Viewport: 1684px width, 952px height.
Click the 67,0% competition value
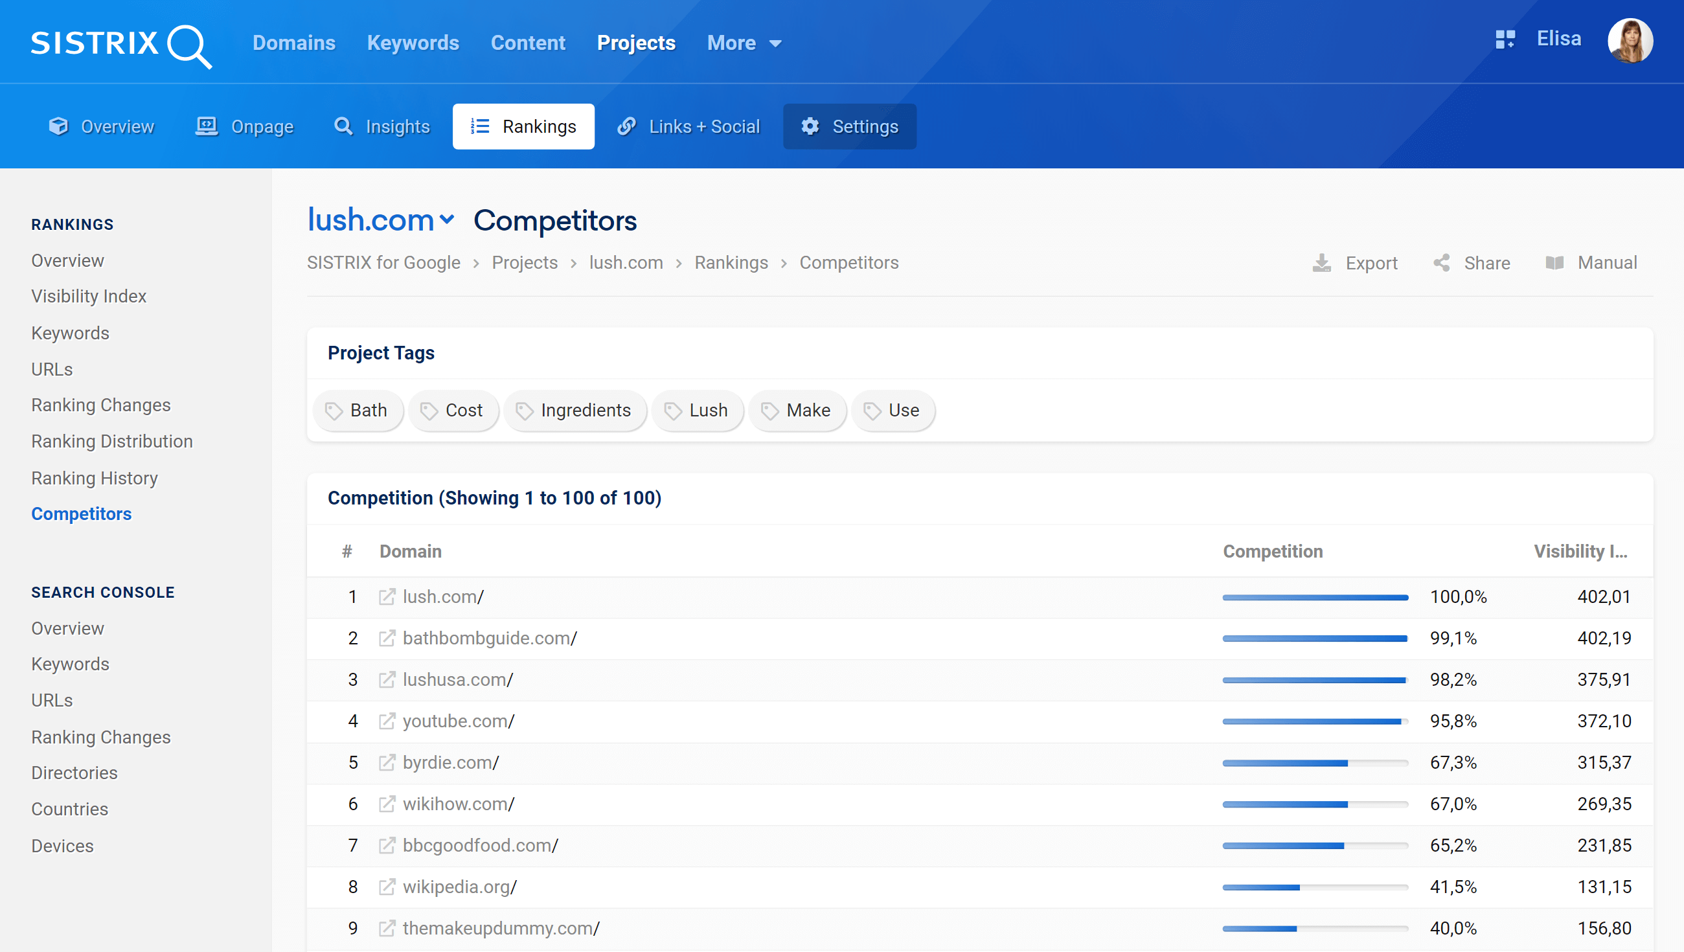tap(1453, 804)
